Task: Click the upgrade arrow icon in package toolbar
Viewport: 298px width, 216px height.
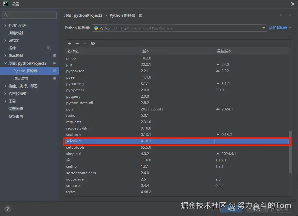Action: tap(85, 43)
